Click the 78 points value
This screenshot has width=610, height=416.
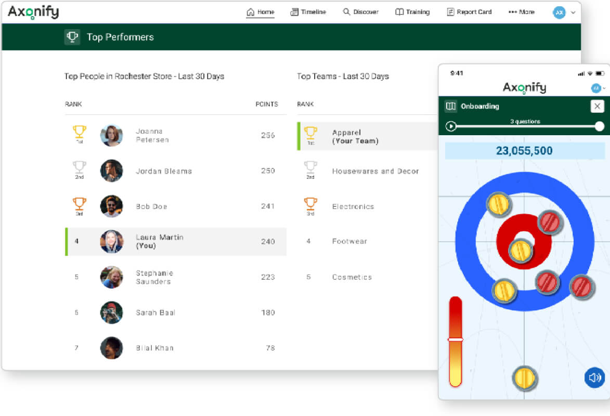click(270, 348)
